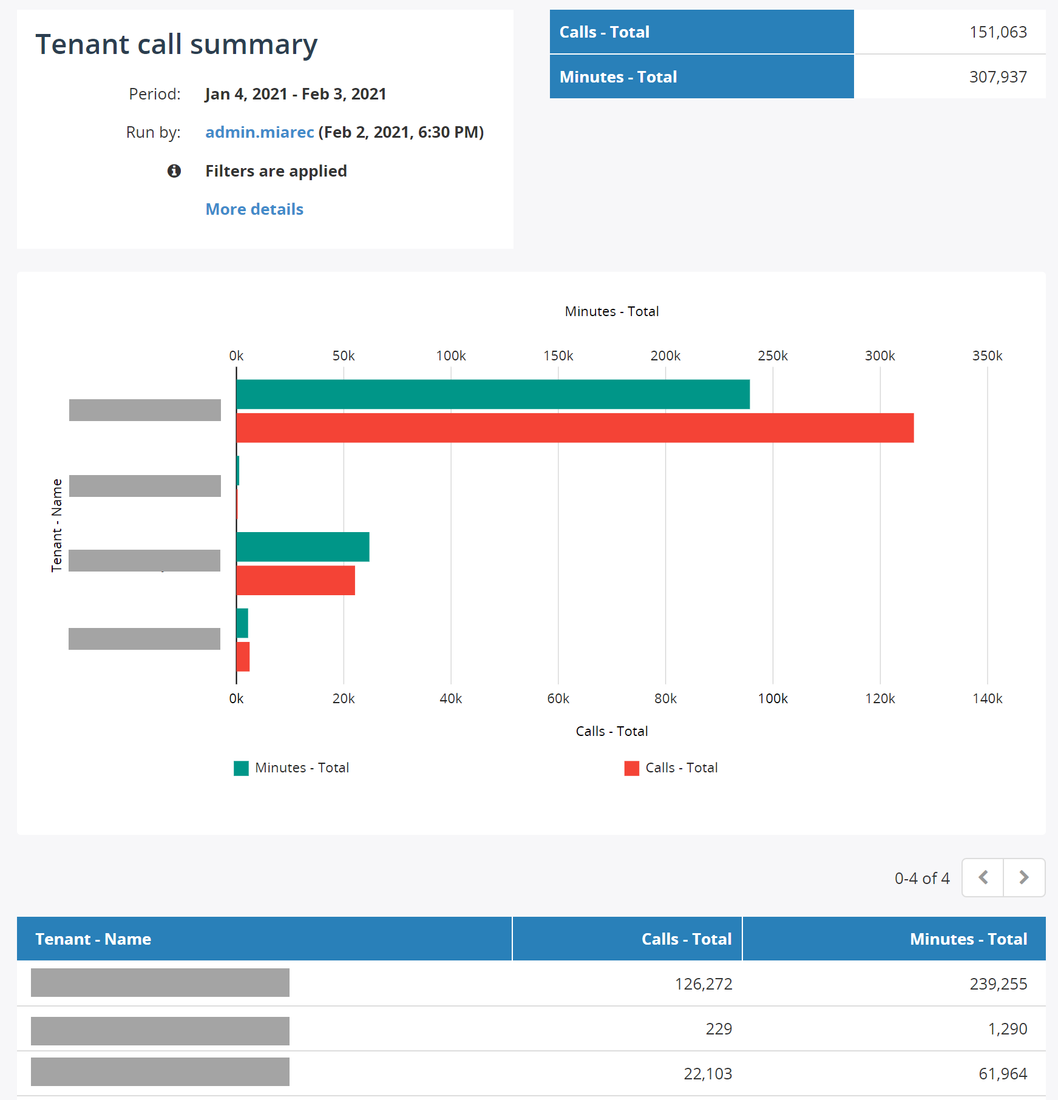1058x1100 pixels.
Task: Select the longest green Minutes bar
Action: (493, 394)
